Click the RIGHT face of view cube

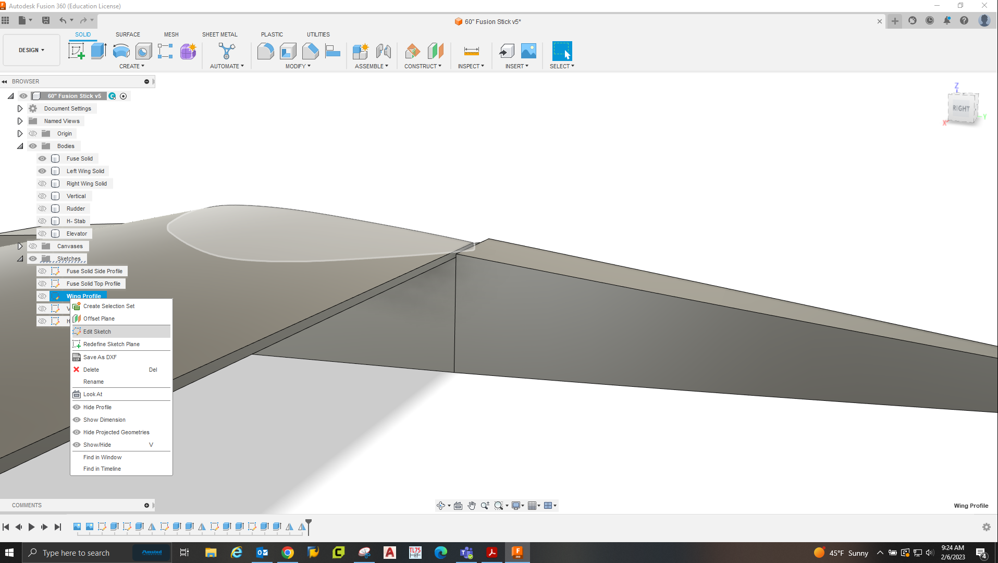(x=960, y=108)
